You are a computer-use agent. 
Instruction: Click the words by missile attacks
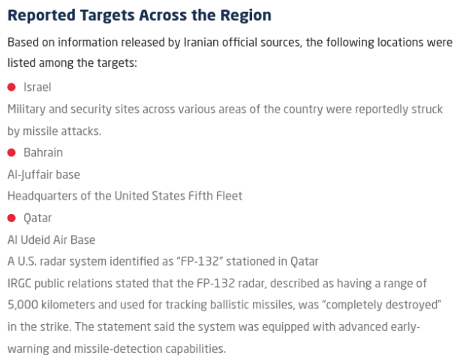coord(55,131)
